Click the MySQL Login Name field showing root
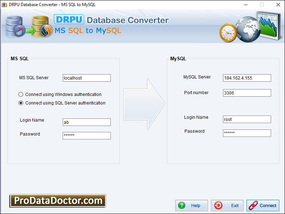Viewport: 285px width, 214px height. tap(247, 119)
